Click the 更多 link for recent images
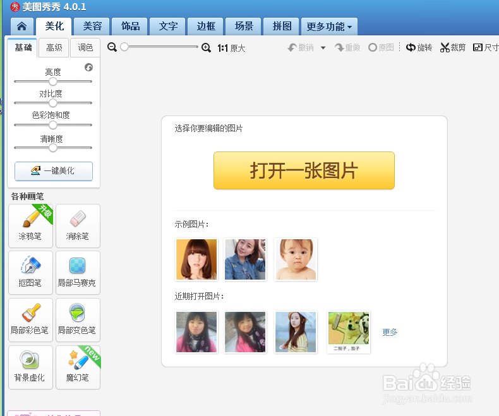 click(390, 332)
